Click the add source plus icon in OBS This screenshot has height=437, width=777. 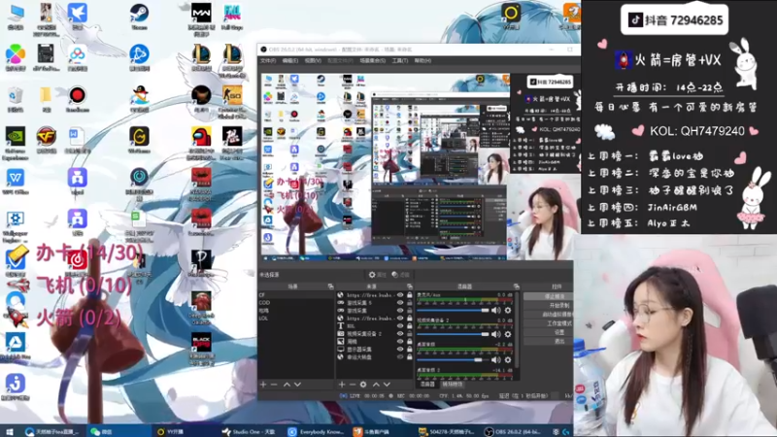click(x=342, y=385)
